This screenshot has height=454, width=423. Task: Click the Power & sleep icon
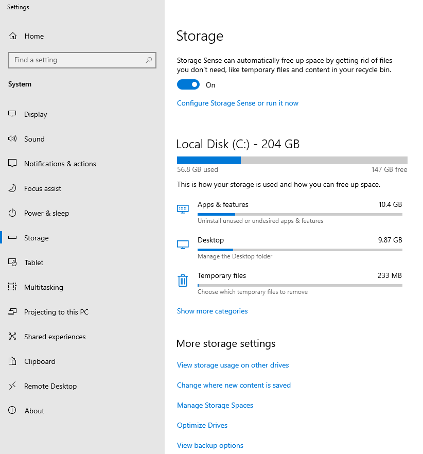coord(12,213)
